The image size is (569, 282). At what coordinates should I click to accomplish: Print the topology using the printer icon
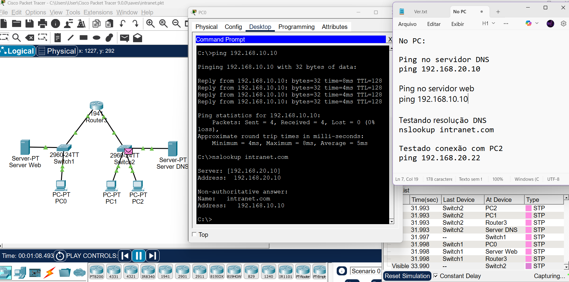[43, 23]
